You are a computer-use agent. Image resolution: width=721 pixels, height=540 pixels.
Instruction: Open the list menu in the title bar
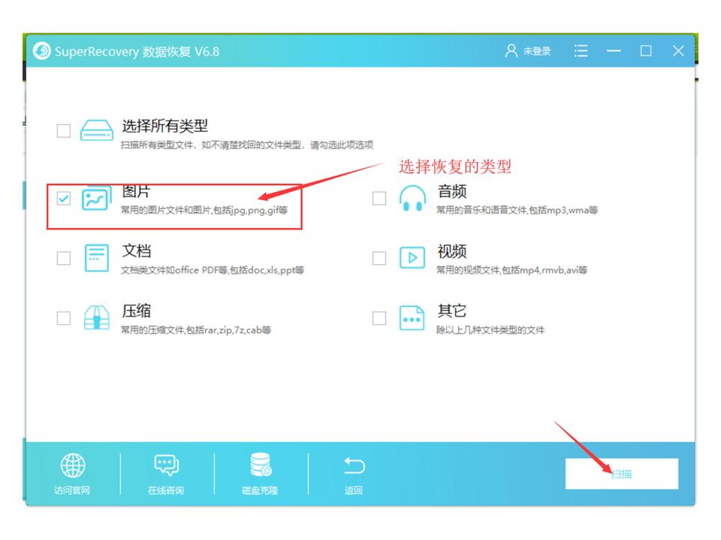click(581, 49)
